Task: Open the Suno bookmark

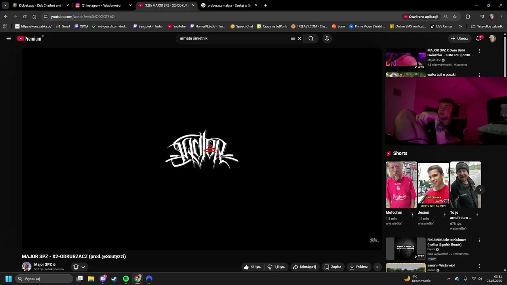Action: 338,27
